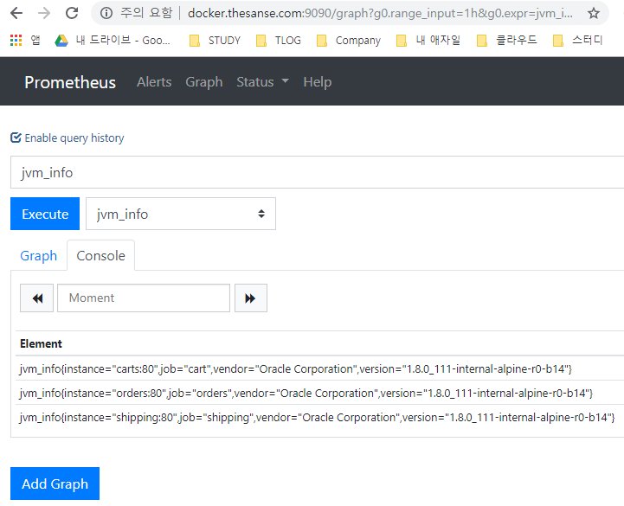Click the Moment time input field
The image size is (624, 506).
143,298
